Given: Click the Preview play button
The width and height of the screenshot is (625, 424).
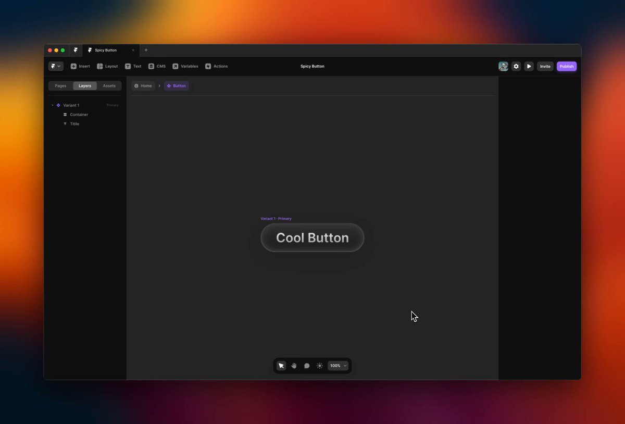Looking at the screenshot, I should click(529, 66).
